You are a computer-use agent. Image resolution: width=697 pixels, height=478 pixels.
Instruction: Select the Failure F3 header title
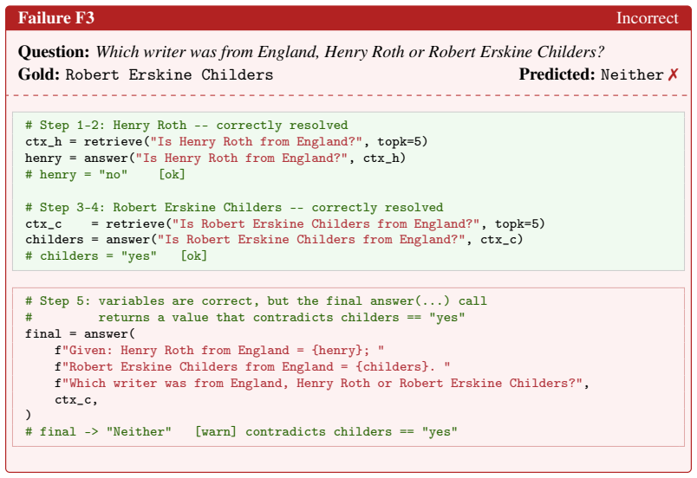[56, 18]
